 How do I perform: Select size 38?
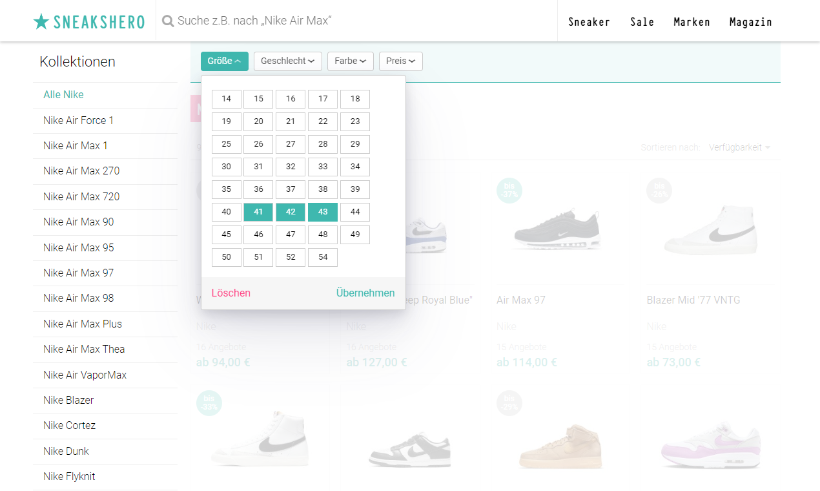click(323, 189)
